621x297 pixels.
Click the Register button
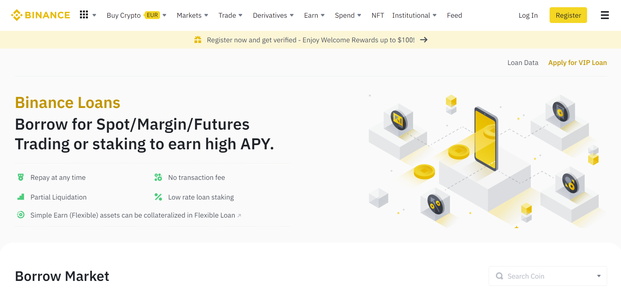click(568, 15)
